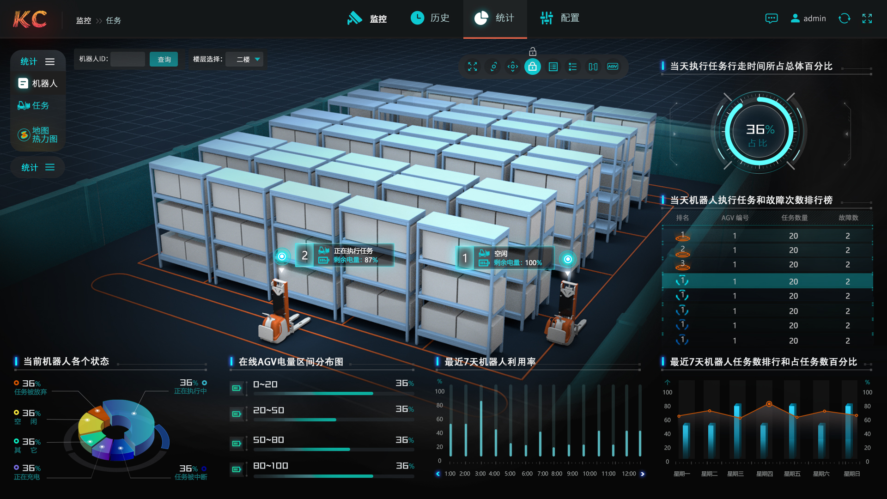Click the rotate view icon in toolbar

[x=493, y=67]
